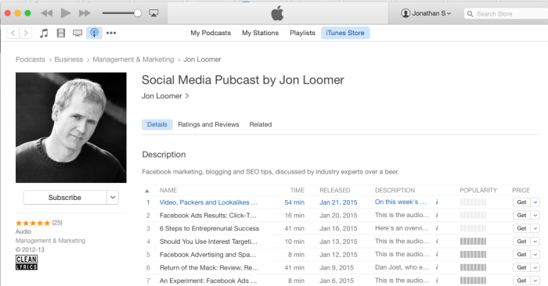Select episode Return of the Mack
Screen dimensions: 548x286
[x=209, y=267]
